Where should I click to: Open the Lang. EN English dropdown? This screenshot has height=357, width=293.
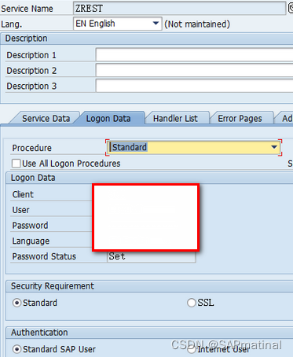(117, 24)
